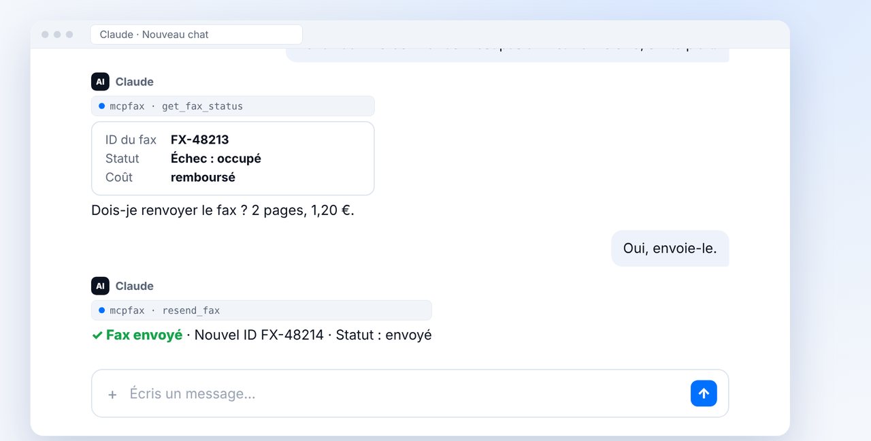871x441 pixels.
Task: Click the leftmost window control dot
Action: [x=45, y=35]
